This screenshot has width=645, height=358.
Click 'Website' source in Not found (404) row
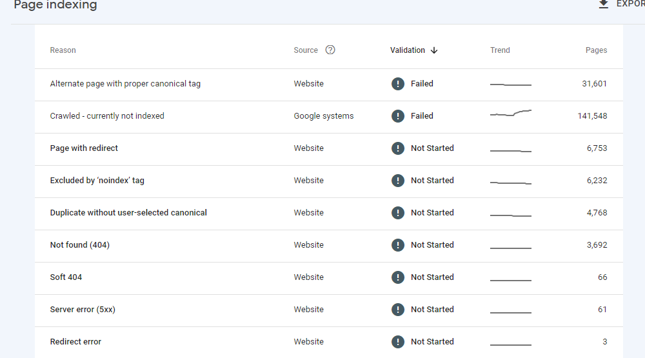point(308,245)
